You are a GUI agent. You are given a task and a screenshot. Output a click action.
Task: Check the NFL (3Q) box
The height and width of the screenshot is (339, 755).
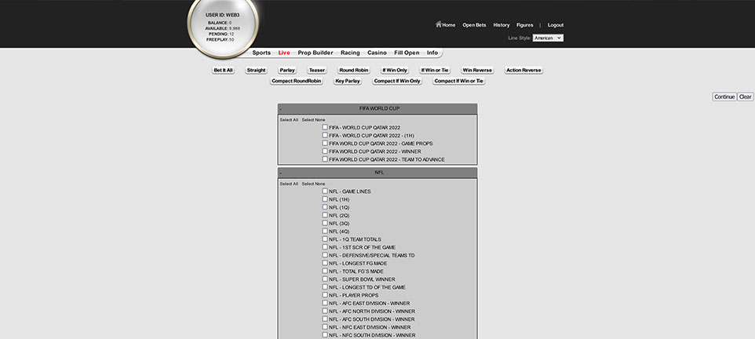point(325,223)
